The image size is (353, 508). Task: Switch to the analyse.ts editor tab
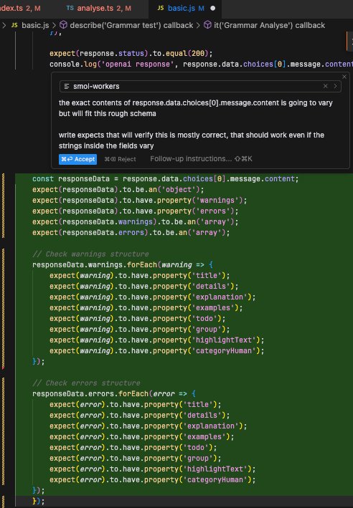98,8
